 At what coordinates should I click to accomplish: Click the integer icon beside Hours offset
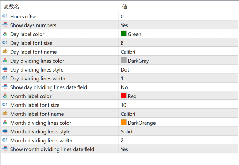tap(5, 16)
